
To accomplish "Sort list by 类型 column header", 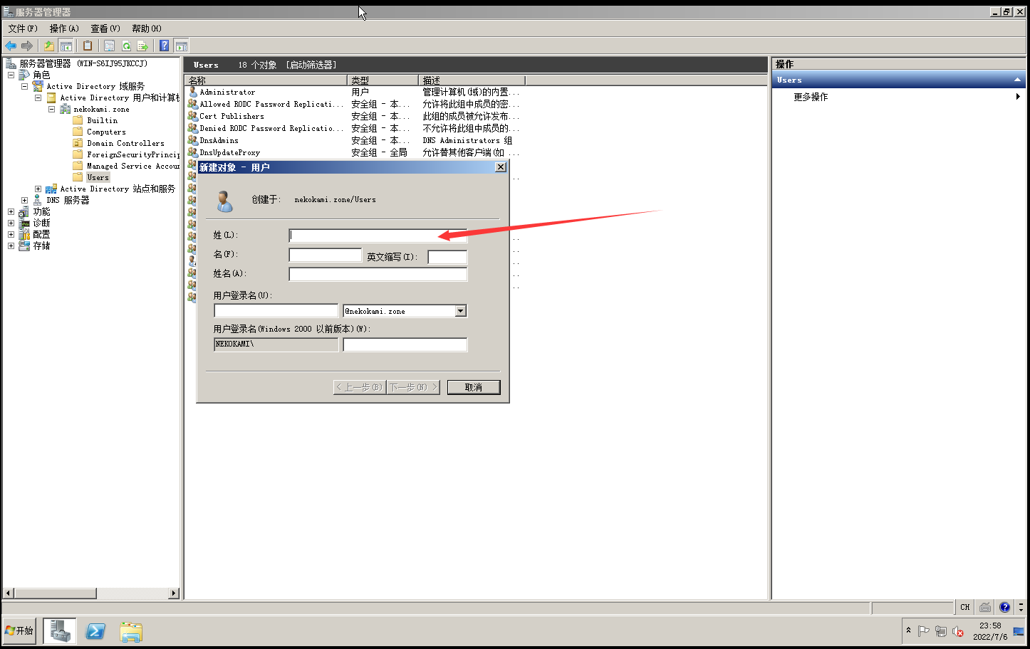I will [383, 80].
